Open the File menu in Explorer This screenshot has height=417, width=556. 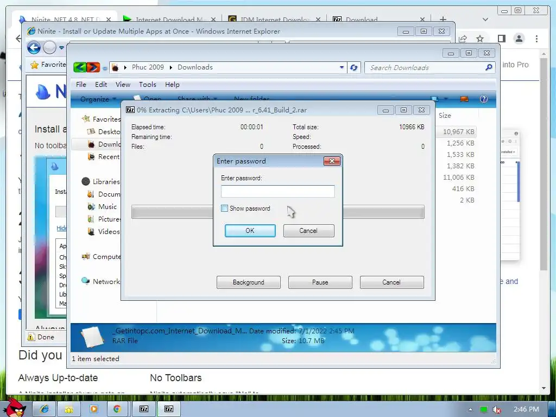click(x=81, y=84)
